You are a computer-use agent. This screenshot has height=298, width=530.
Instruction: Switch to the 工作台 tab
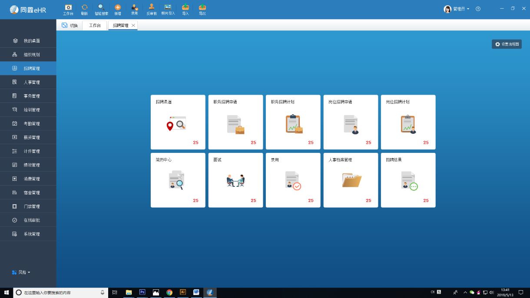(95, 26)
